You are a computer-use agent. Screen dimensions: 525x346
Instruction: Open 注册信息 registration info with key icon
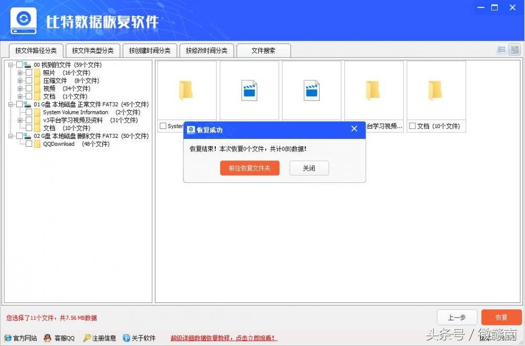[x=88, y=338]
